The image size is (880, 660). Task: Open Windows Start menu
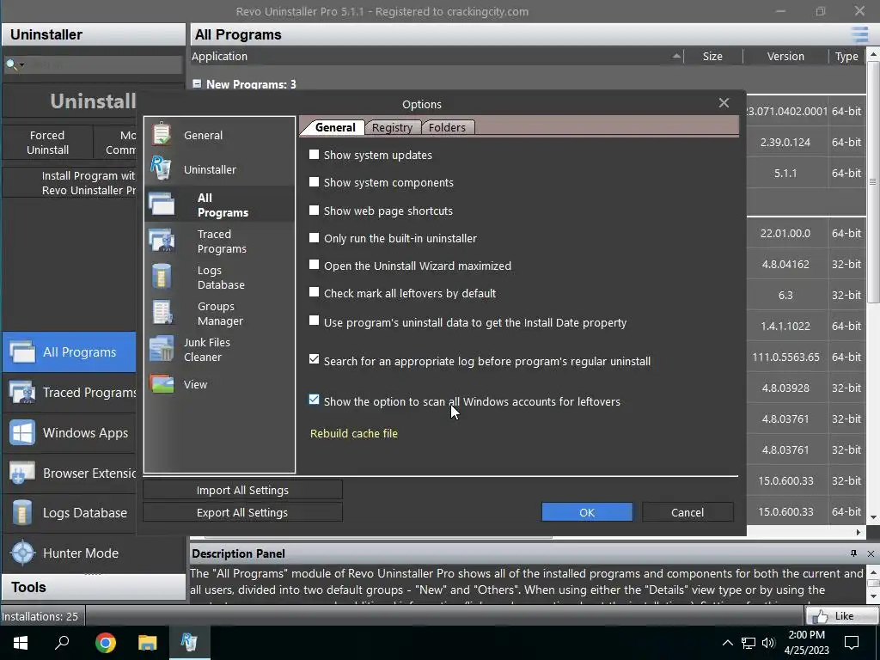tap(21, 643)
